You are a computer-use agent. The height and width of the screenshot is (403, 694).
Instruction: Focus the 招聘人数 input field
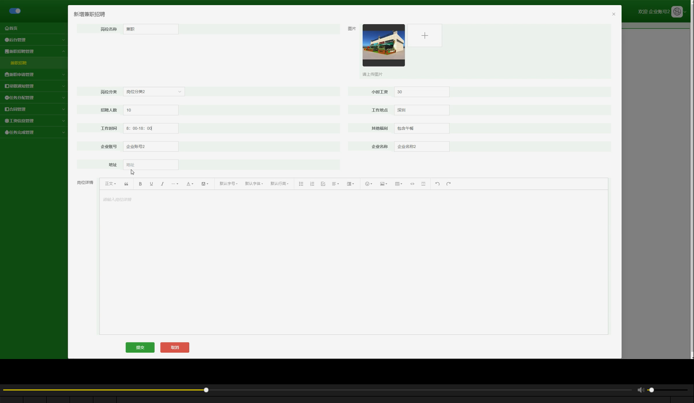[151, 110]
